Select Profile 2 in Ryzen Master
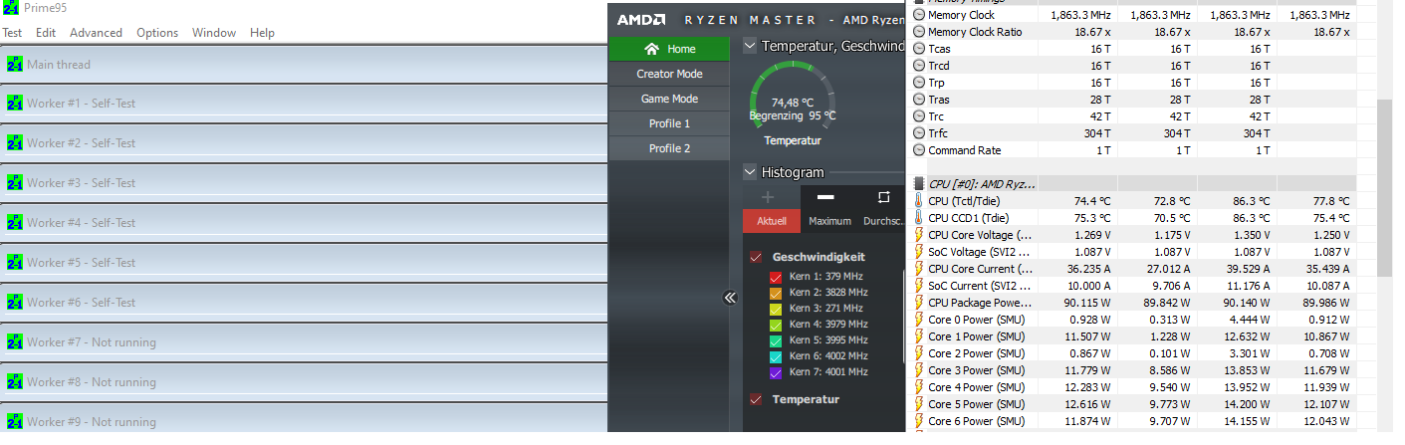 point(669,148)
